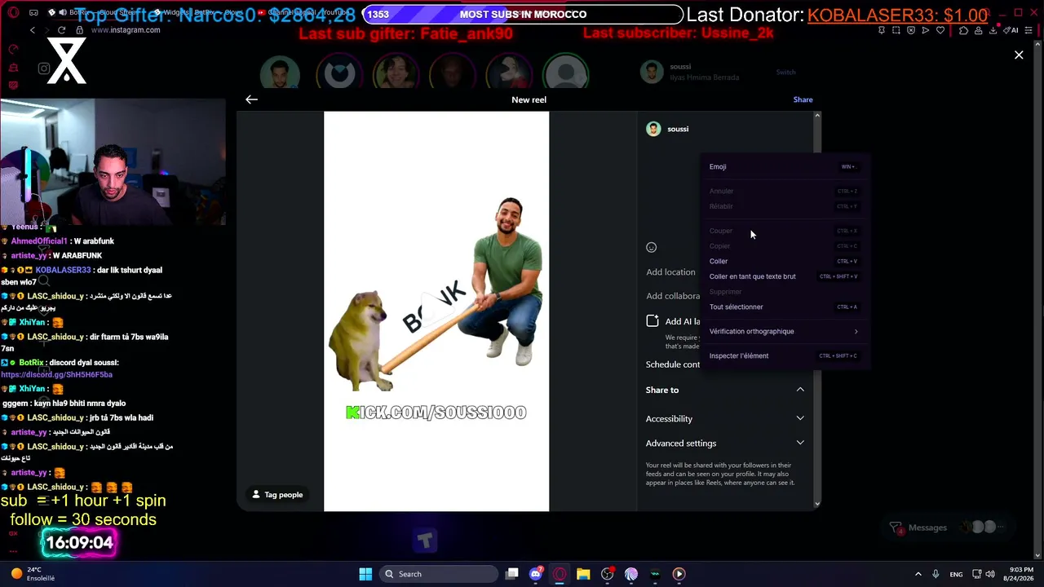Click the taskbar media player icon
The width and height of the screenshot is (1044, 587).
click(x=679, y=574)
